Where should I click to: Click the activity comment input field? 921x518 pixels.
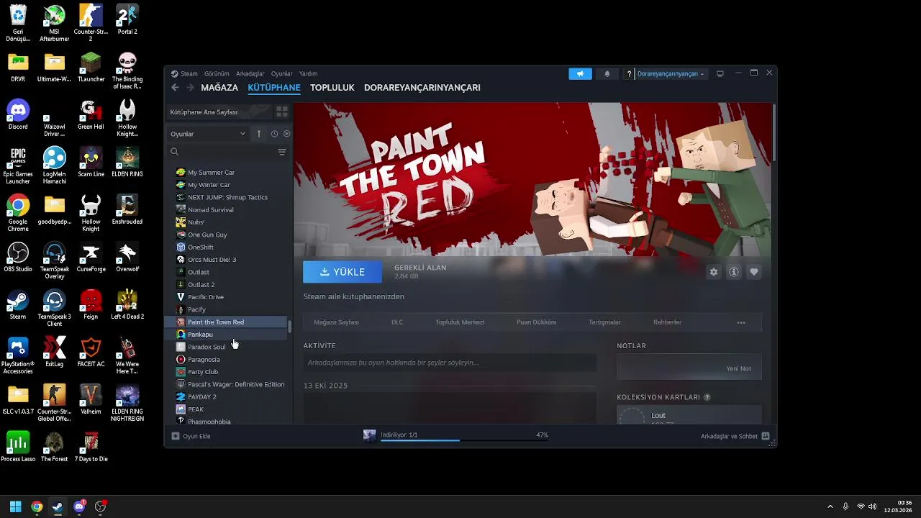(450, 363)
